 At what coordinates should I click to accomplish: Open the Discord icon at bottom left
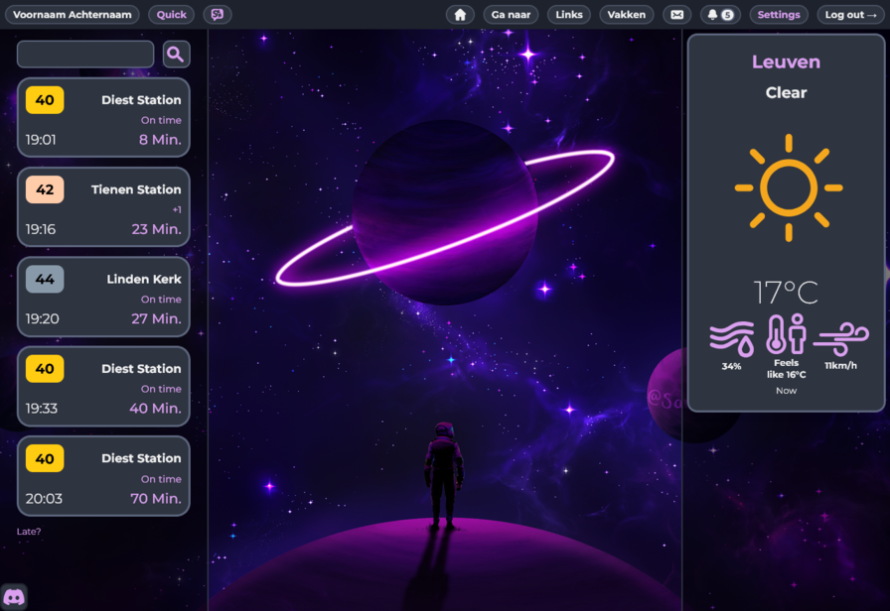tap(14, 597)
